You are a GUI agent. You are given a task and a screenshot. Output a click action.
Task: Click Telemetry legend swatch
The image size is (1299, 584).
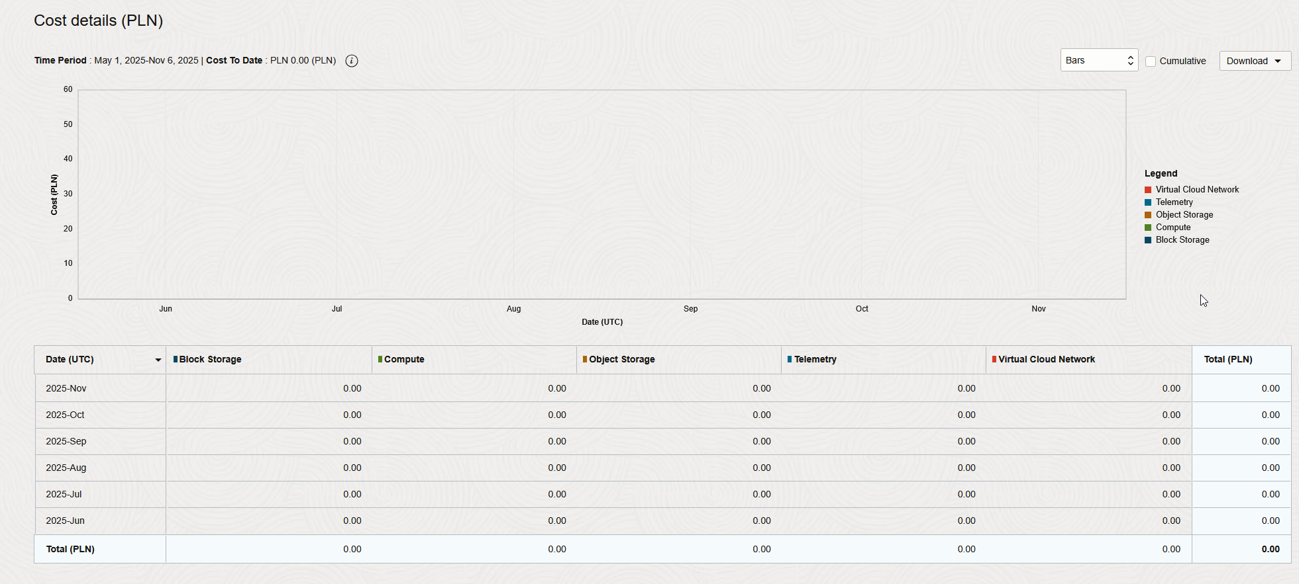pos(1148,202)
